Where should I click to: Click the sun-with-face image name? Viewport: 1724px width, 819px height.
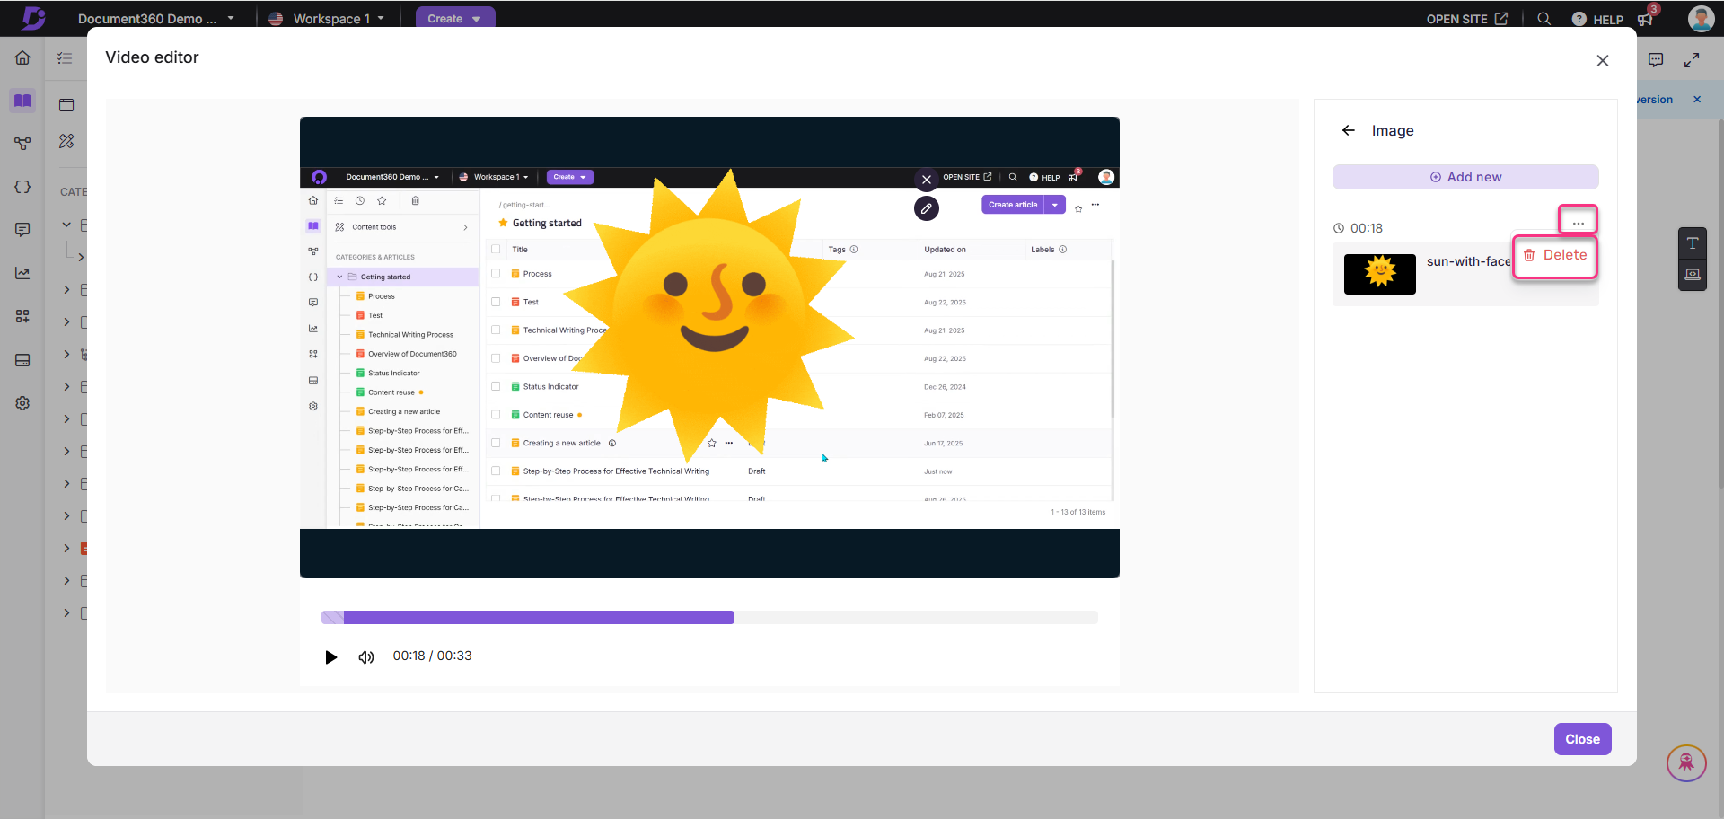click(1468, 261)
